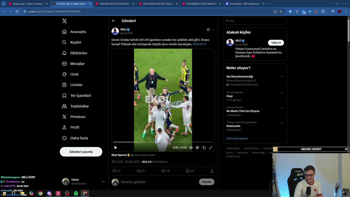Open the Chrome extensions puzzle icon
350x197 pixels.
323,11
